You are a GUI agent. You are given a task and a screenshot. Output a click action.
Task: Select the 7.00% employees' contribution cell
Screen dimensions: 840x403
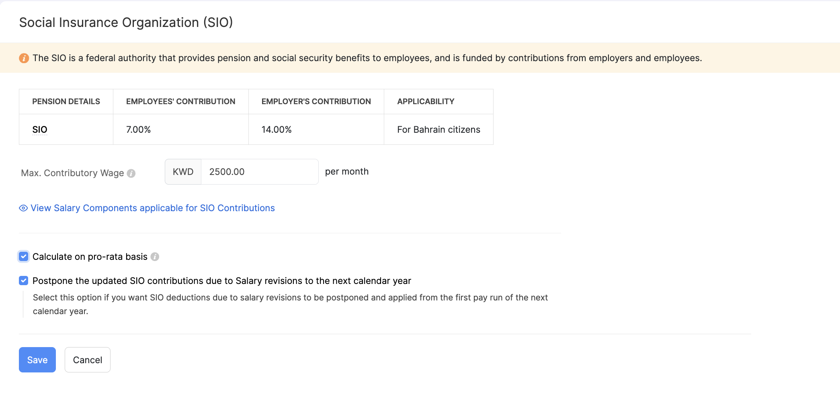138,130
